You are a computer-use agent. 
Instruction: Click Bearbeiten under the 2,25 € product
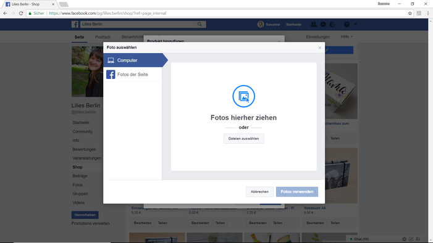[x=258, y=223]
